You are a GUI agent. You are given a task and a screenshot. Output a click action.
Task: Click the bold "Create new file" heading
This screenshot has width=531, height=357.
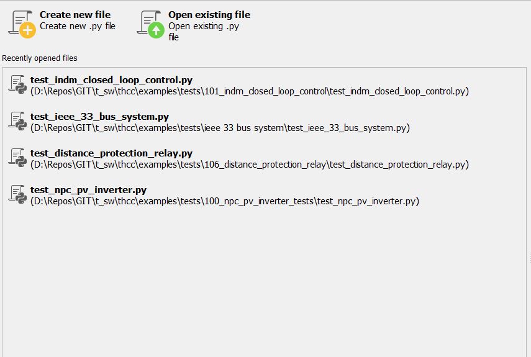[75, 14]
